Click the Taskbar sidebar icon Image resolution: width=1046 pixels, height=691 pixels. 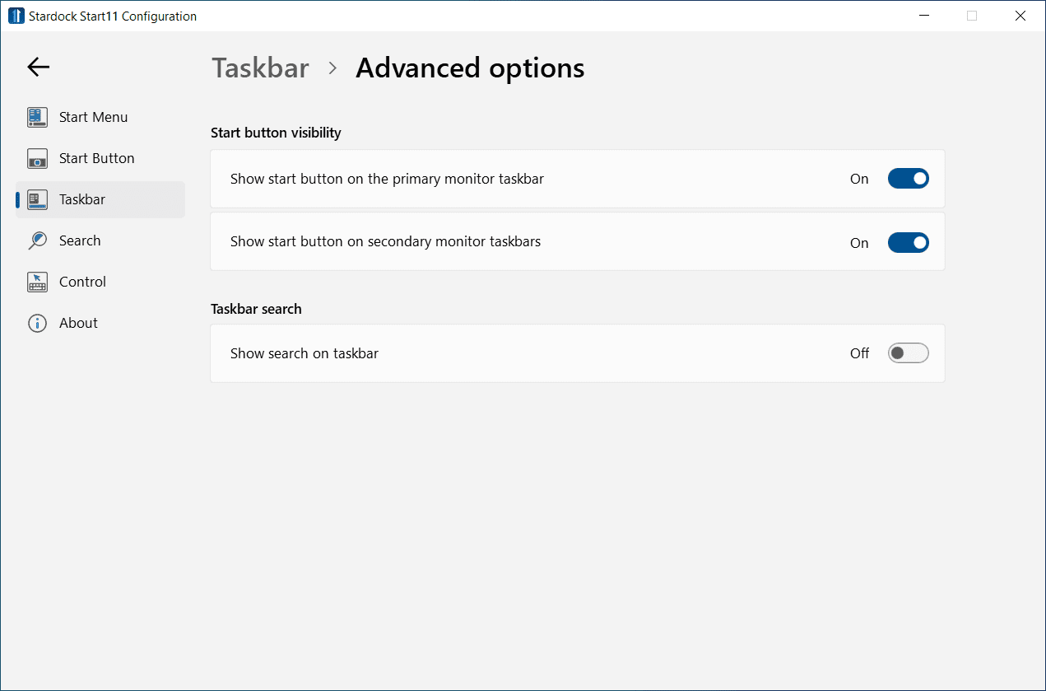(x=37, y=199)
